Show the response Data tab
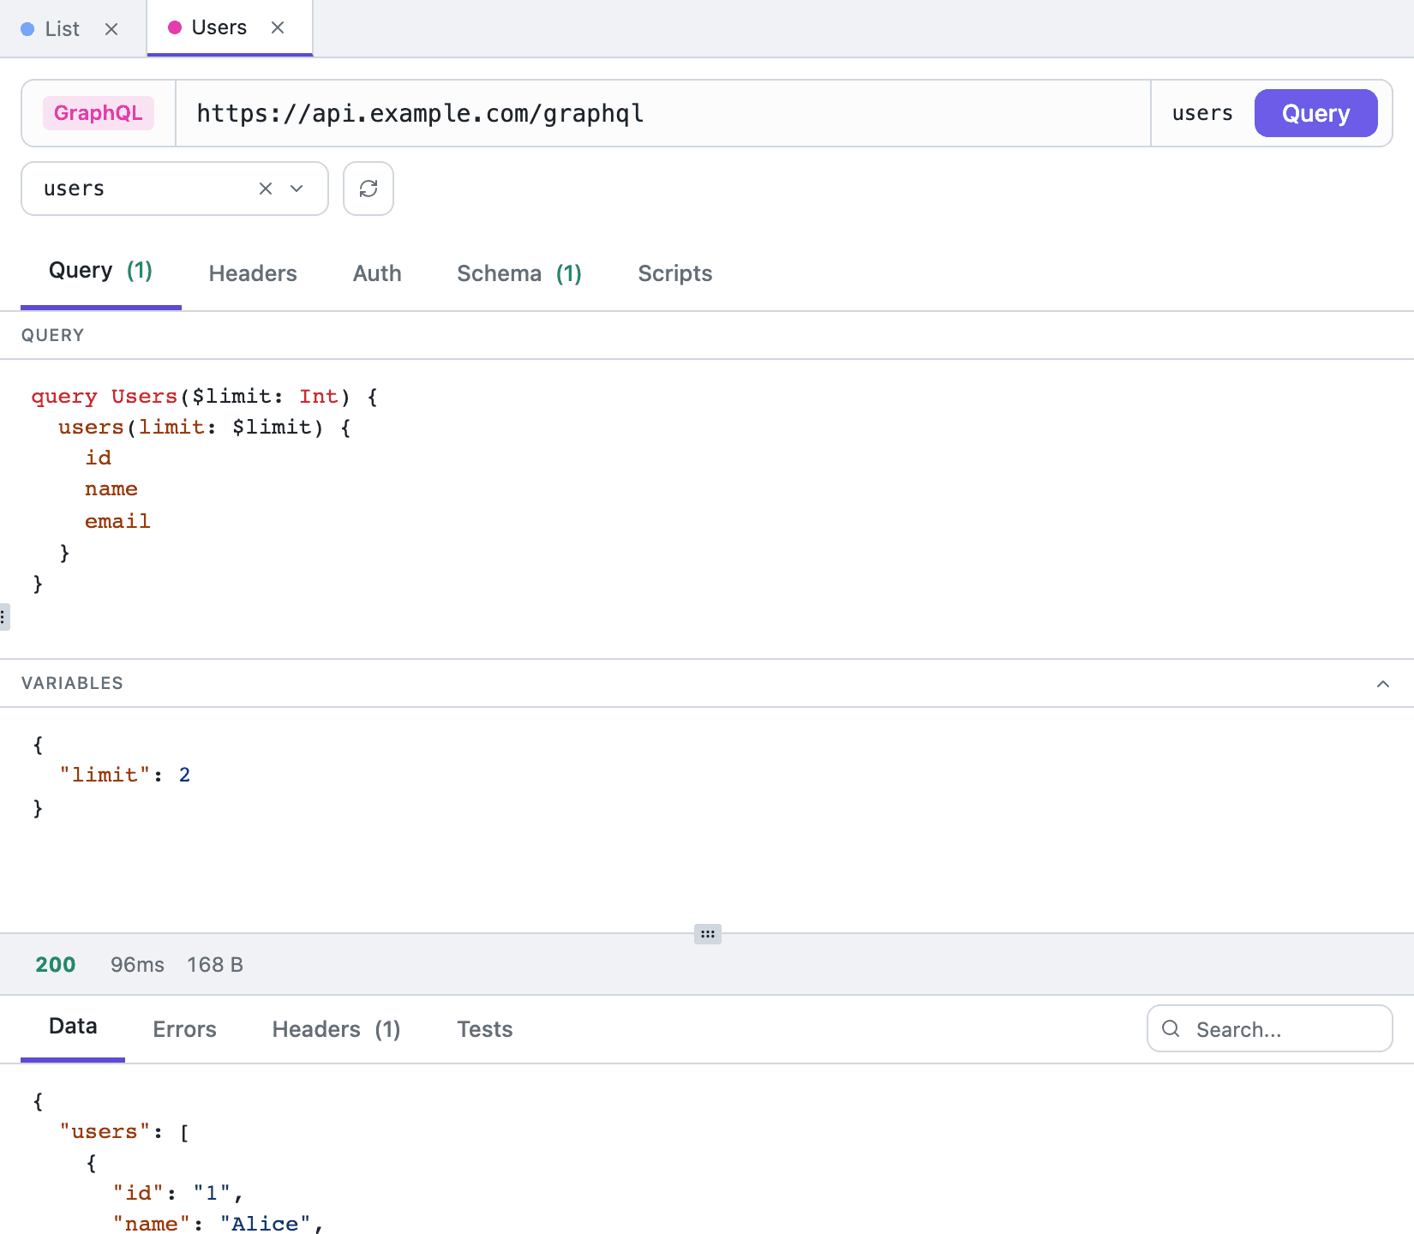 point(73,1027)
